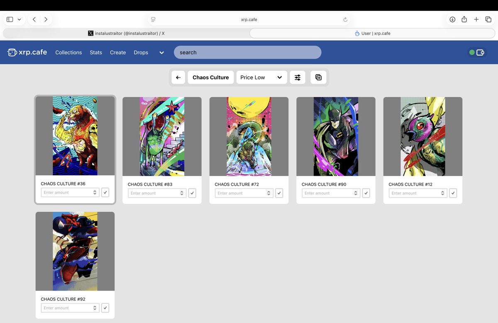Tick the checkmark box for Chaos Culture #83
Screen dimensions: 498x323
coord(192,193)
